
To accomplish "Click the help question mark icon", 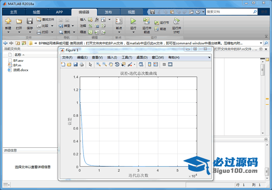I will pyautogui.click(x=198, y=12).
